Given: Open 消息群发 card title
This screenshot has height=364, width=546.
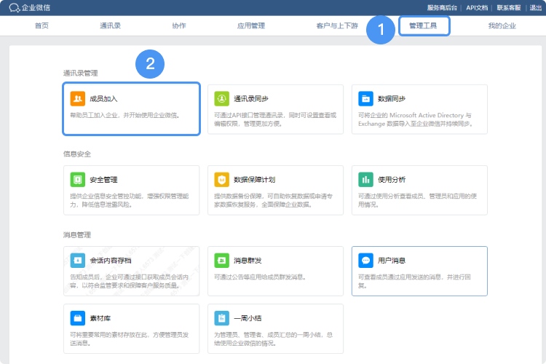Looking at the screenshot, I should [x=248, y=261].
